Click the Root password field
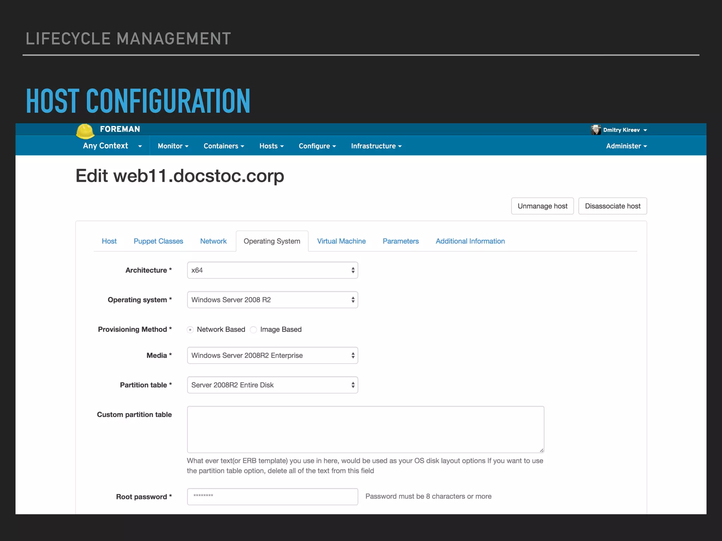This screenshot has width=722, height=541. pyautogui.click(x=273, y=497)
